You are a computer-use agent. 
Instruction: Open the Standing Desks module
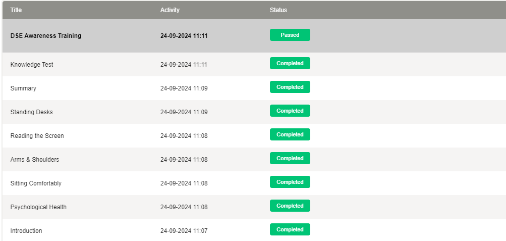31,112
